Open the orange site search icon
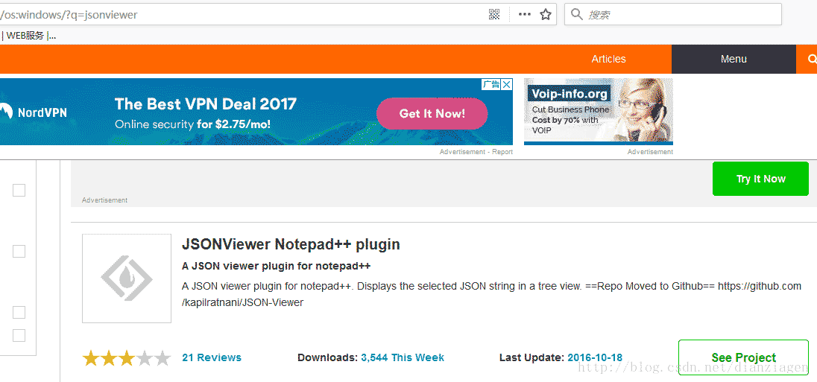The height and width of the screenshot is (382, 817). pyautogui.click(x=811, y=60)
